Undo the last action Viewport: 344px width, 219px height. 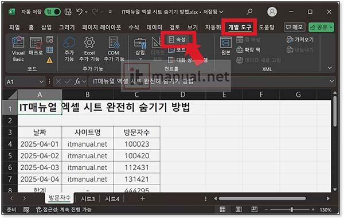click(80, 12)
